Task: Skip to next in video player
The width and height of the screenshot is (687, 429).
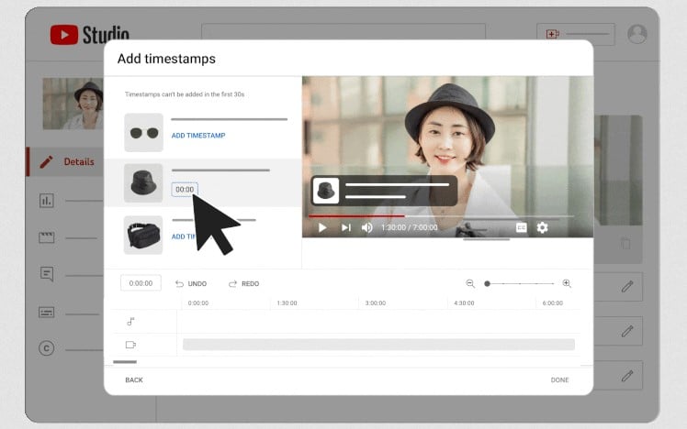Action: tap(346, 227)
